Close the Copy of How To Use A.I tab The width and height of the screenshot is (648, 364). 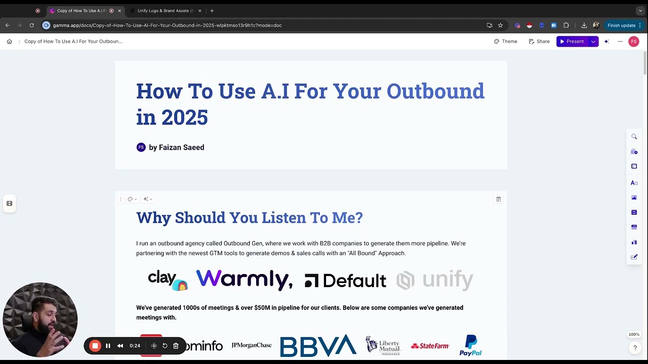click(x=119, y=11)
